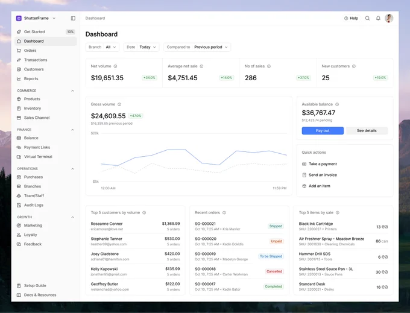Toggle the sidebar collapse icon

(73, 18)
